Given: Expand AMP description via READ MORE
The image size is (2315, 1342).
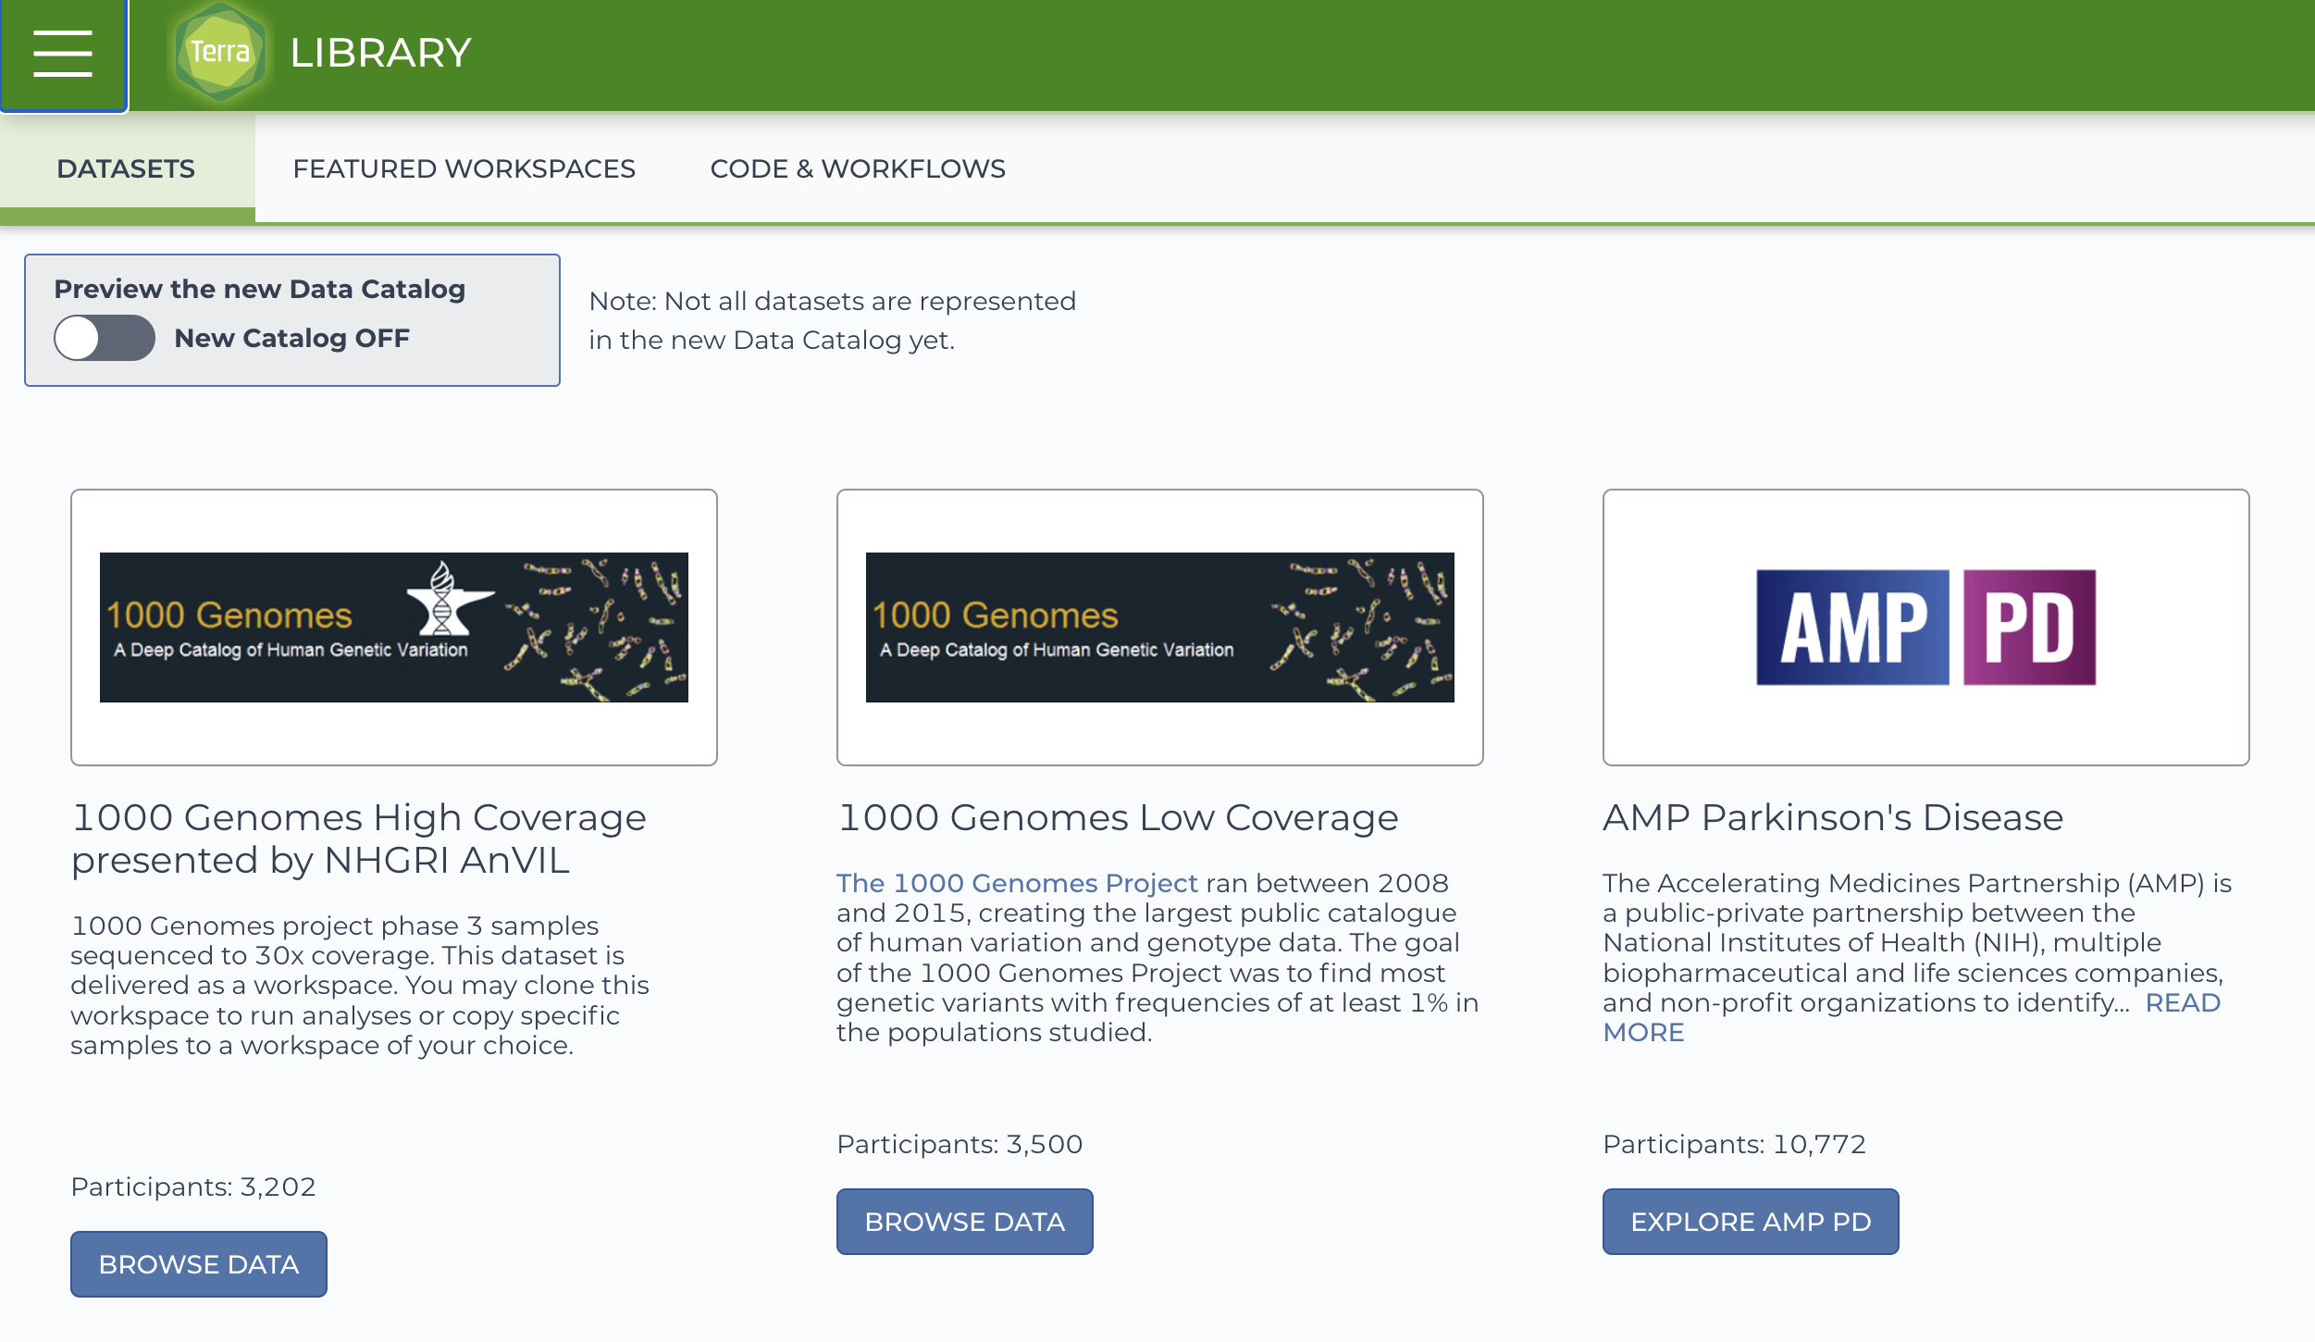Looking at the screenshot, I should click(2182, 1003).
